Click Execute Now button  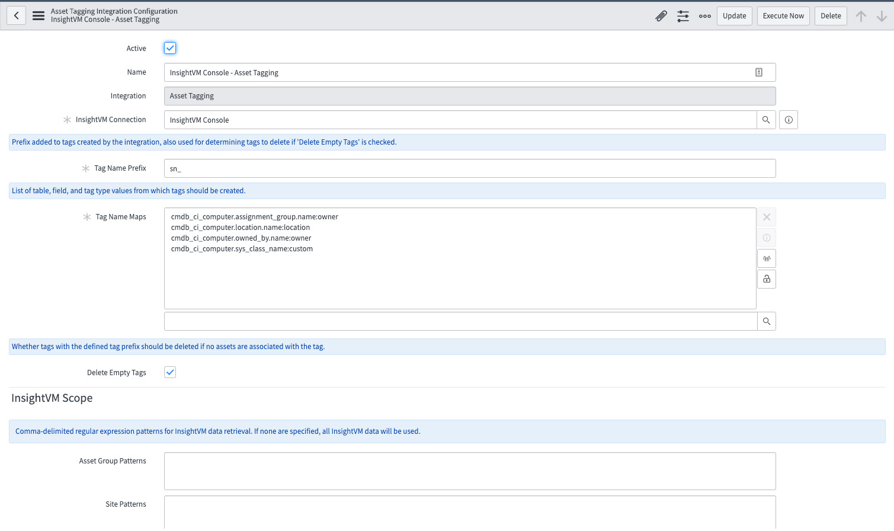pyautogui.click(x=783, y=16)
